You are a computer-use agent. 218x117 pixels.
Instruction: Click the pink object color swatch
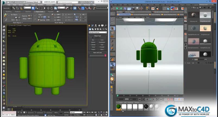(x=105, y=55)
